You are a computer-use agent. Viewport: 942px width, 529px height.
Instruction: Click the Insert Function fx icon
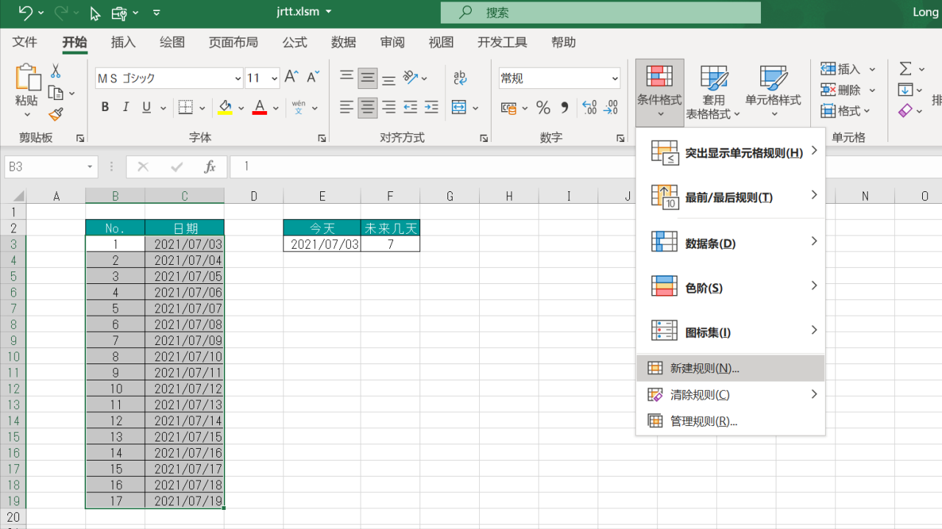tap(210, 167)
